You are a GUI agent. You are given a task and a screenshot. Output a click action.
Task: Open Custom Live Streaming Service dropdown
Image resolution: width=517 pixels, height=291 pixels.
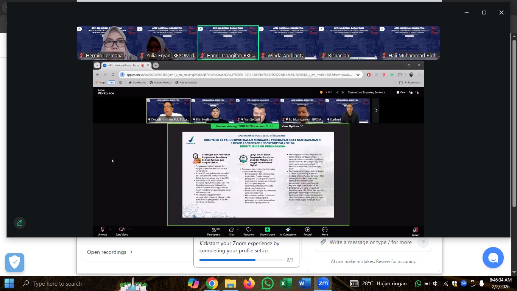(x=366, y=92)
